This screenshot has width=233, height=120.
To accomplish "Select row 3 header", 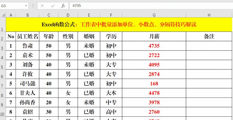I will 3,46.
